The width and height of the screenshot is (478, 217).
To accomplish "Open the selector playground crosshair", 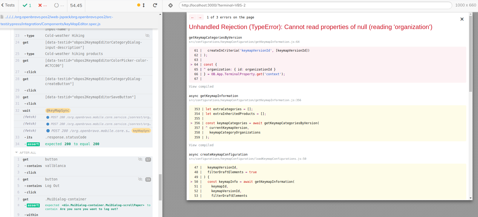I will click(x=171, y=5).
